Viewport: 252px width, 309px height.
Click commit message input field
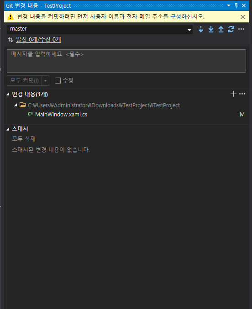point(126,61)
